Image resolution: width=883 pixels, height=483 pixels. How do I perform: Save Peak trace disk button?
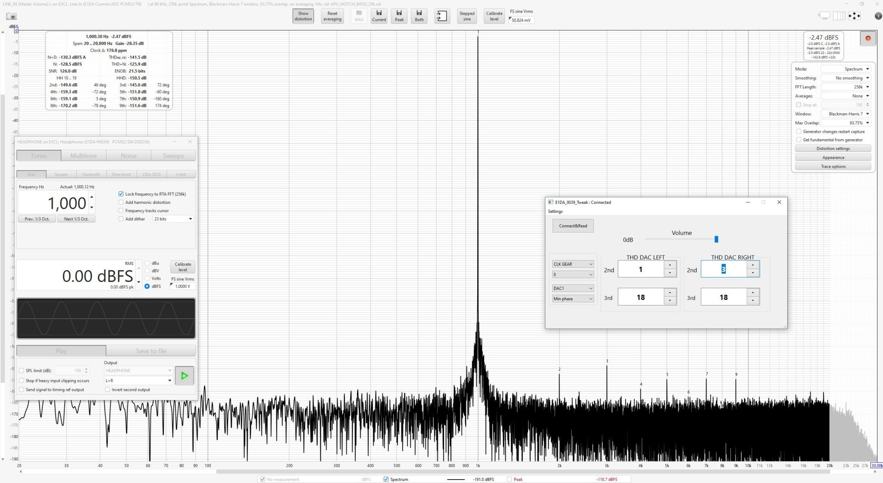point(399,16)
